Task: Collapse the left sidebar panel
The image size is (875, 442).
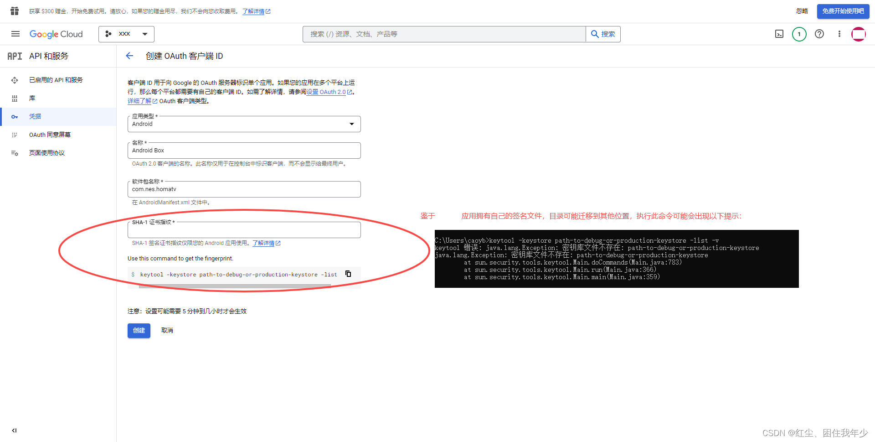Action: [x=14, y=430]
